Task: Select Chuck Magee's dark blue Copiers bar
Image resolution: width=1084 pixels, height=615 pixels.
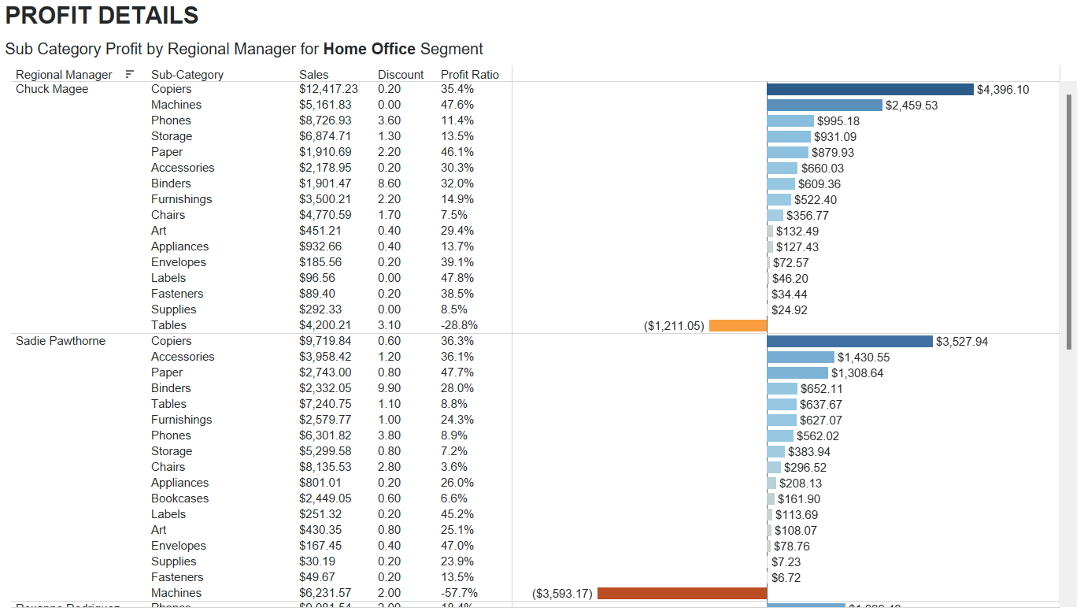Action: [x=870, y=89]
